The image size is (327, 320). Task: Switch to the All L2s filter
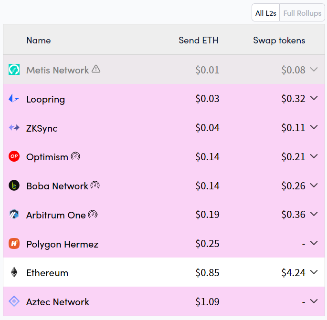pos(266,13)
